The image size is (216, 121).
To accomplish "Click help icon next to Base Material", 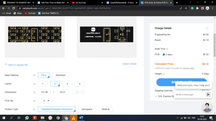I will (34, 75).
